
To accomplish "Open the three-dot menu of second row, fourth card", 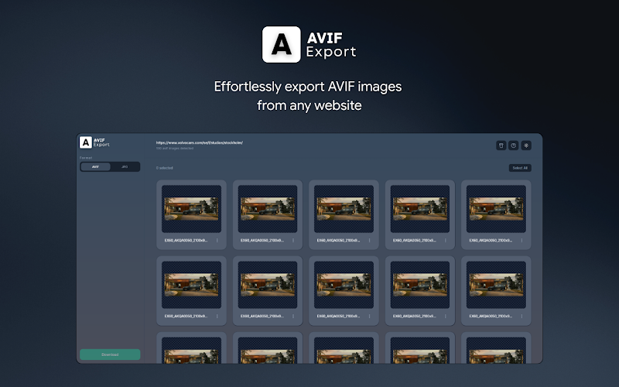I will tap(446, 317).
